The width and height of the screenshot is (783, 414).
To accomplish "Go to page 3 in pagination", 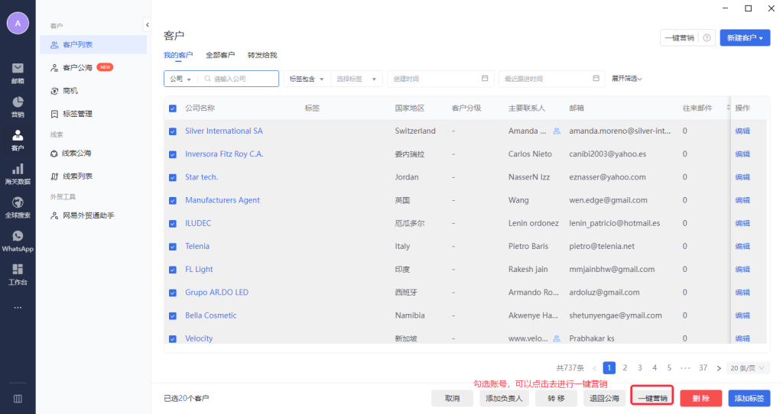I will (x=640, y=367).
